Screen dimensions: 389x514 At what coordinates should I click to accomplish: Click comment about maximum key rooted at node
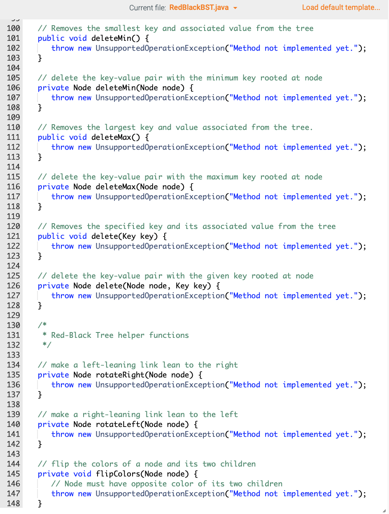coord(180,177)
